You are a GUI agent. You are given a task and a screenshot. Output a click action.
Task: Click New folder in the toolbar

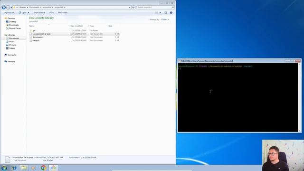pos(63,13)
